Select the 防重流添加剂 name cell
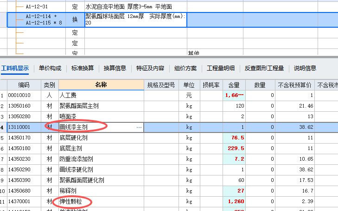The height and width of the screenshot is (211, 338). click(x=101, y=159)
